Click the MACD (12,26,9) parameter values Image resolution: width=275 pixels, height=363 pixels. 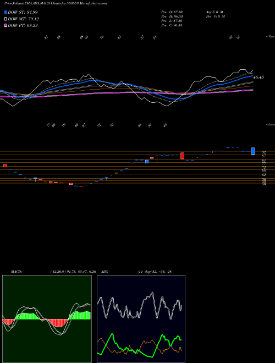click(73, 272)
